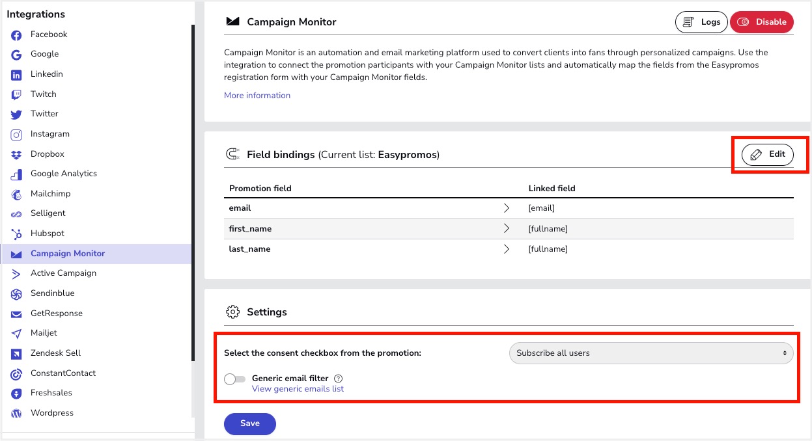812x441 pixels.
Task: Click the arrow in the first_name binding row
Action: point(507,229)
